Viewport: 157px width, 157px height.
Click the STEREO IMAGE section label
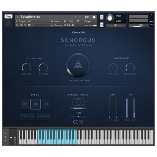point(78,95)
